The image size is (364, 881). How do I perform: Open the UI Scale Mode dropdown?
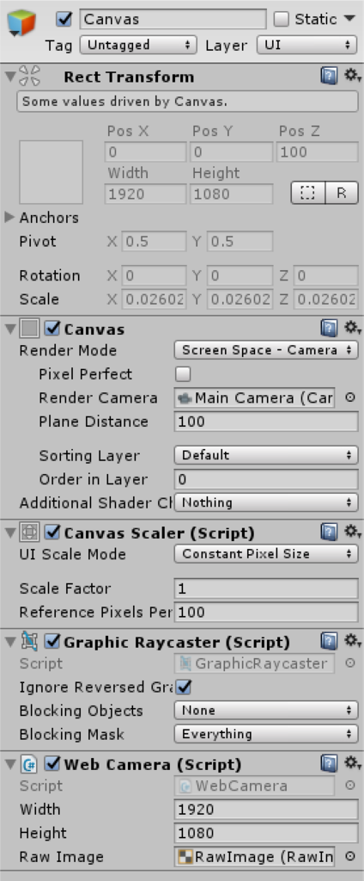266,554
